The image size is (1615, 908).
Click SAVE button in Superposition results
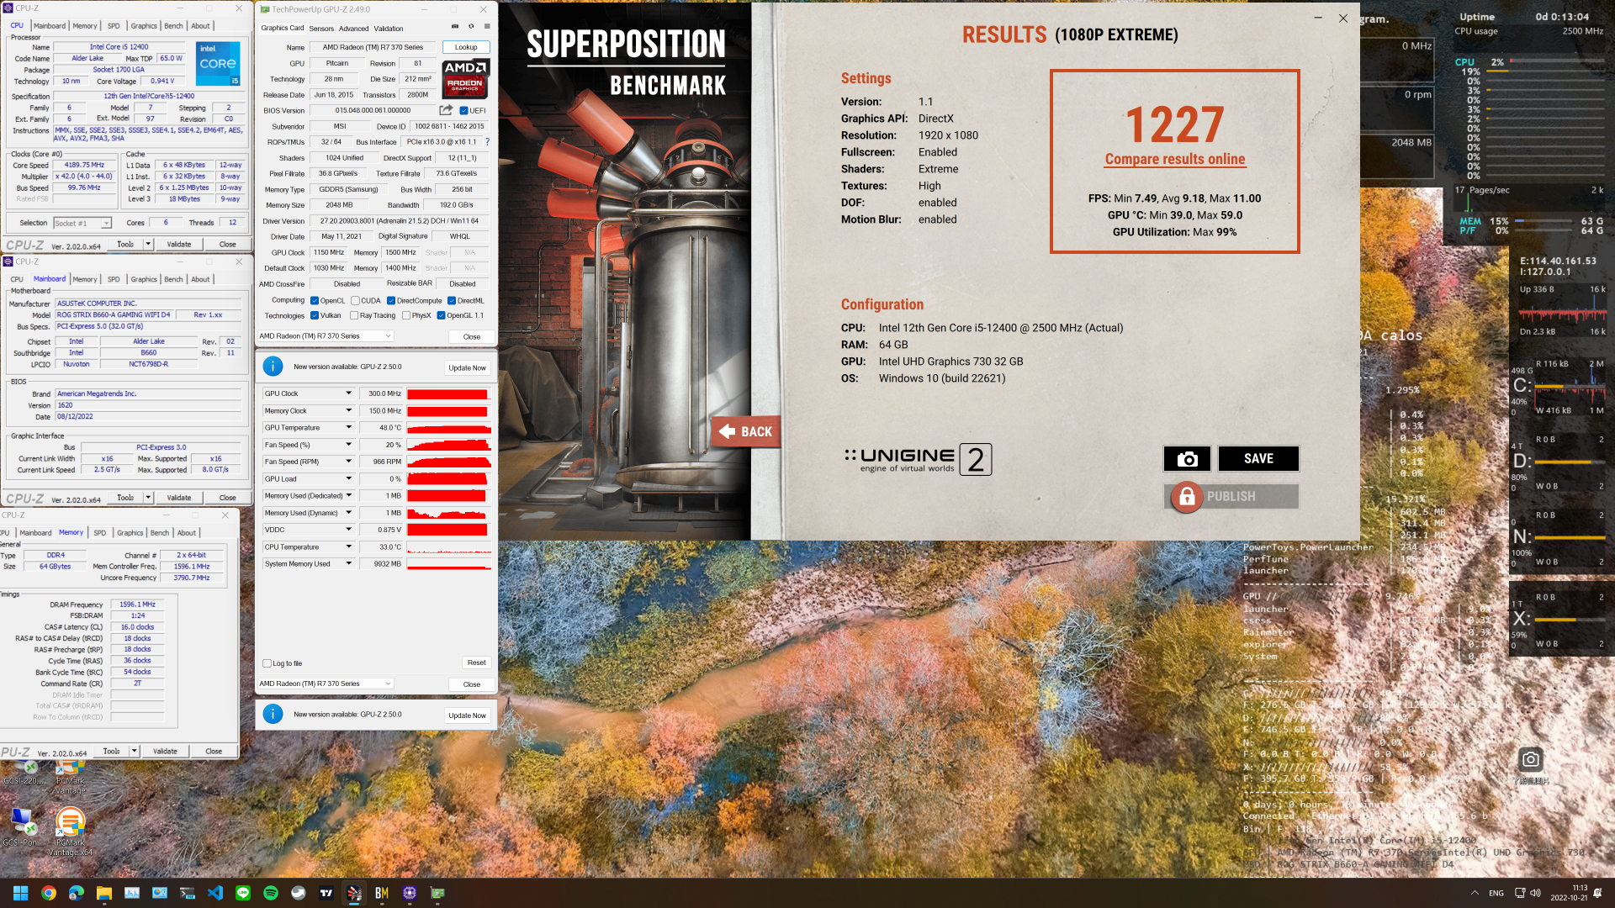[1258, 458]
